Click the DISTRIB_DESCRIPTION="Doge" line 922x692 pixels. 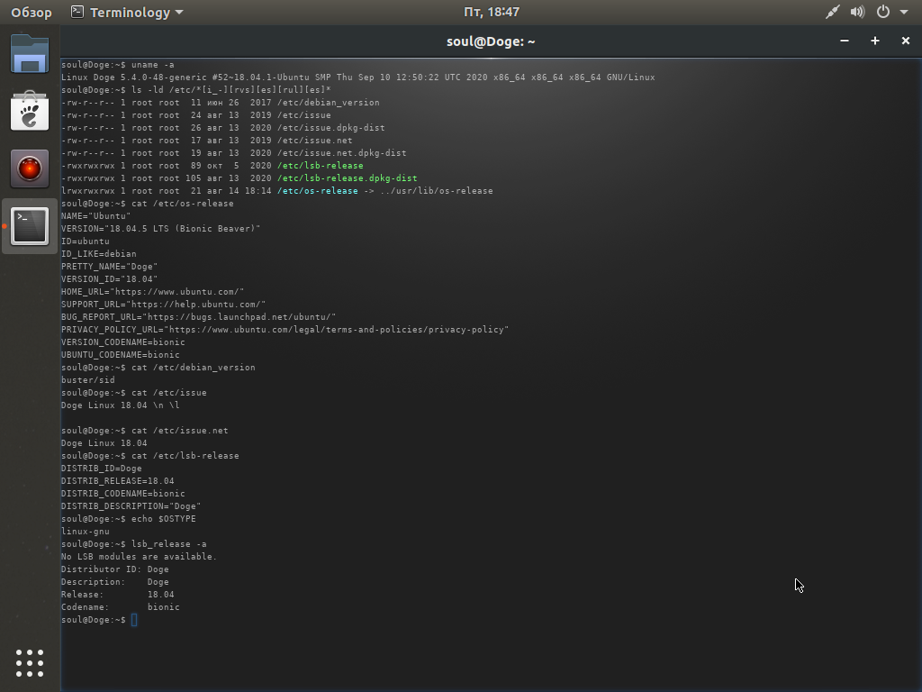(131, 506)
